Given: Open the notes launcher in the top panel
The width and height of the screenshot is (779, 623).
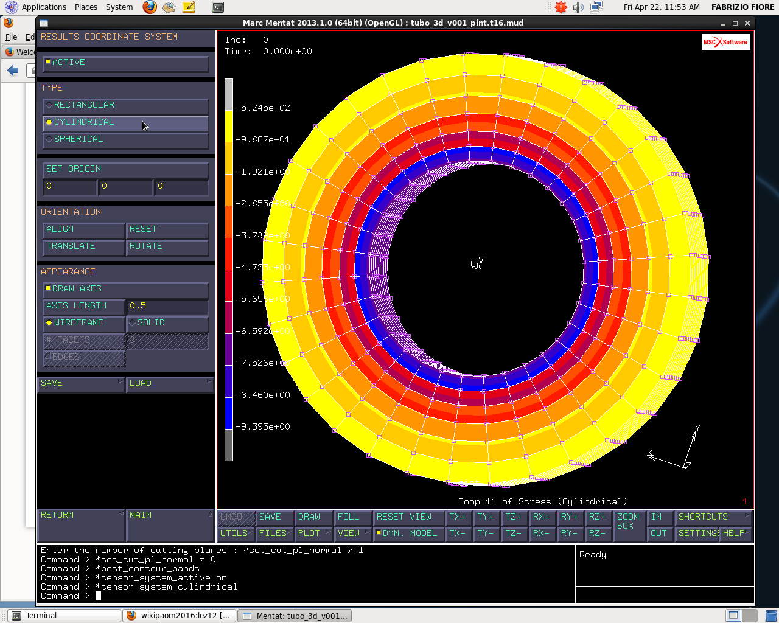Looking at the screenshot, I should pyautogui.click(x=189, y=7).
